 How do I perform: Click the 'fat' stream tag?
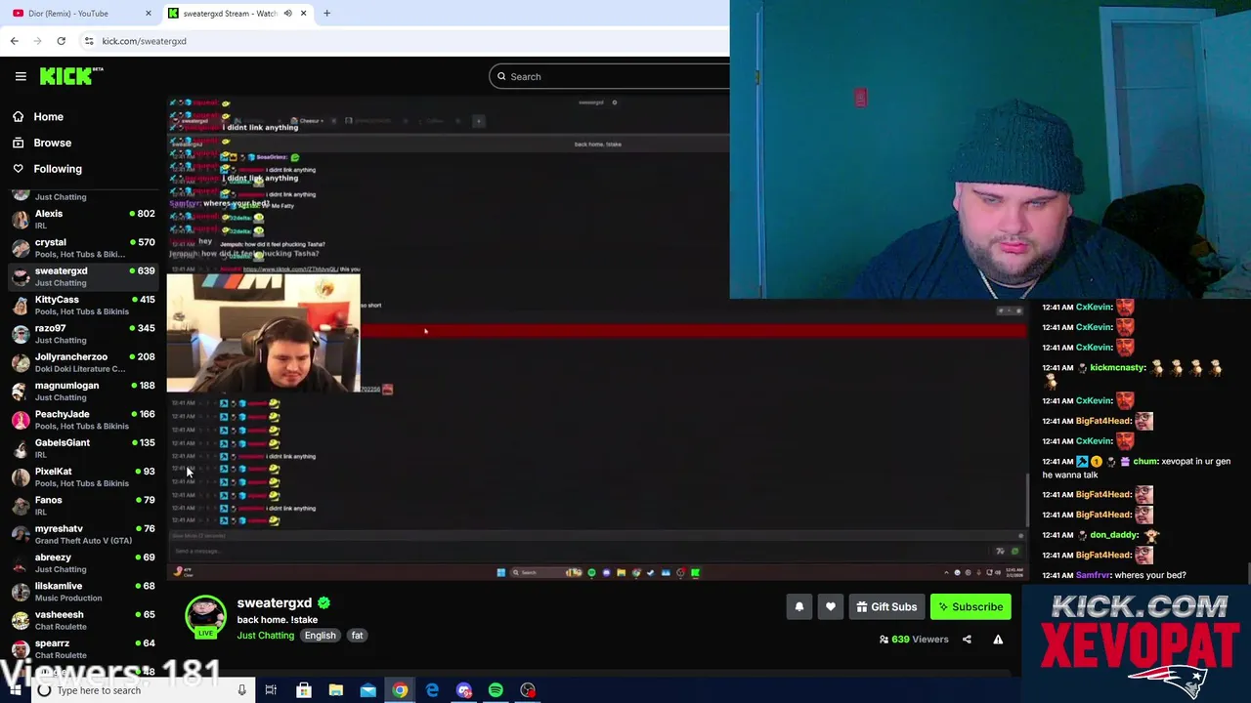[357, 636]
